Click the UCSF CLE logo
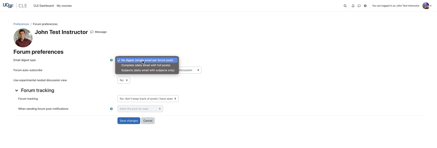Viewport: 437px width, 148px height. click(x=15, y=6)
